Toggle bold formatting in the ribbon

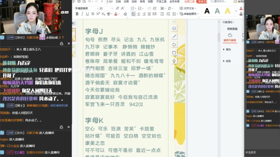tap(77, 14)
